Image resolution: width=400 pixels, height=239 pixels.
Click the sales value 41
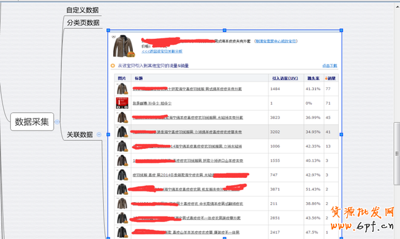[328, 132]
